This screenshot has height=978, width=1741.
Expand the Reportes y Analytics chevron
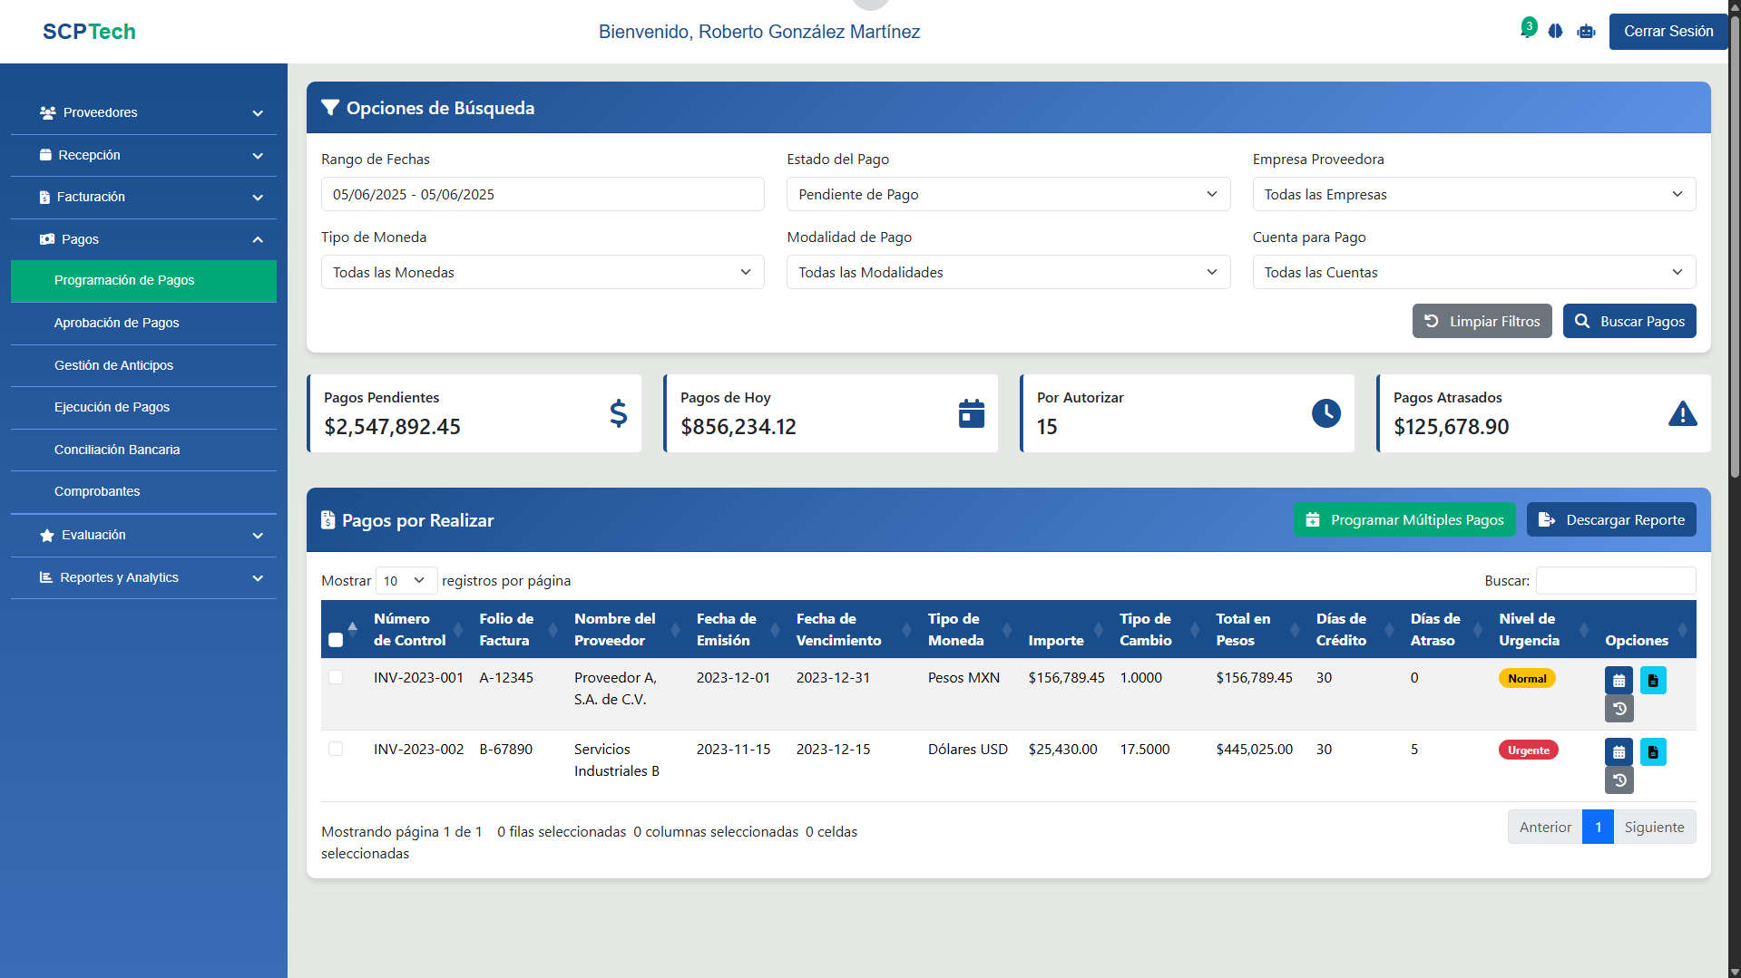[x=258, y=578]
